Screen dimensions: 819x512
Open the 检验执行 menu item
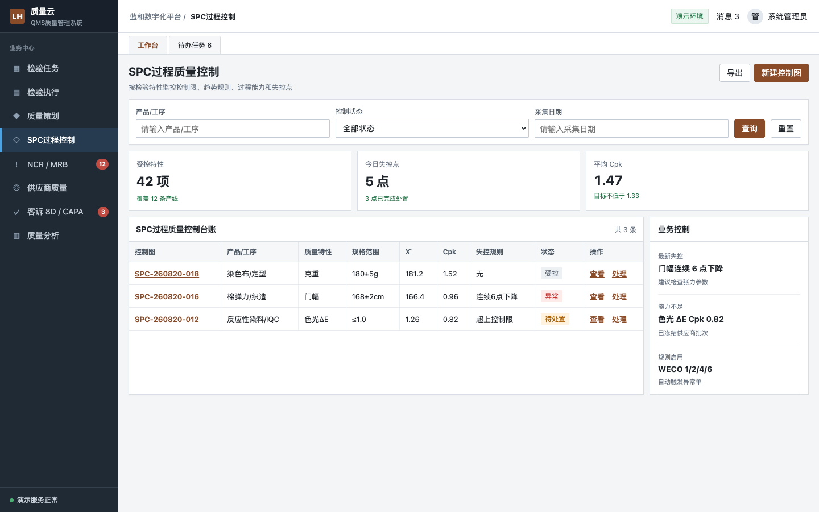coord(59,92)
